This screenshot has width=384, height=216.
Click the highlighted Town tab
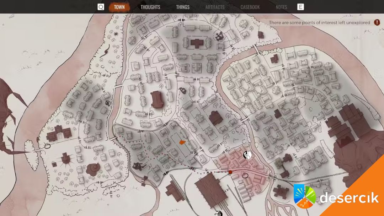[119, 7]
